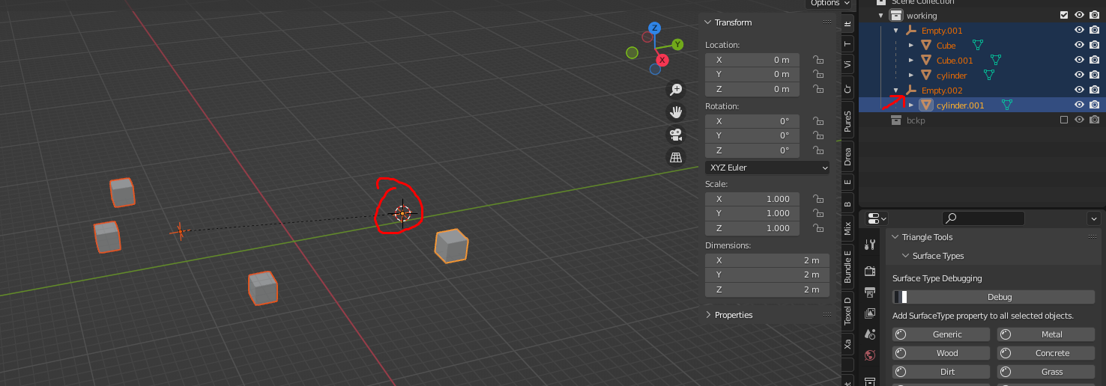Click the zoom view magnifier icon
1106x386 pixels.
point(676,90)
